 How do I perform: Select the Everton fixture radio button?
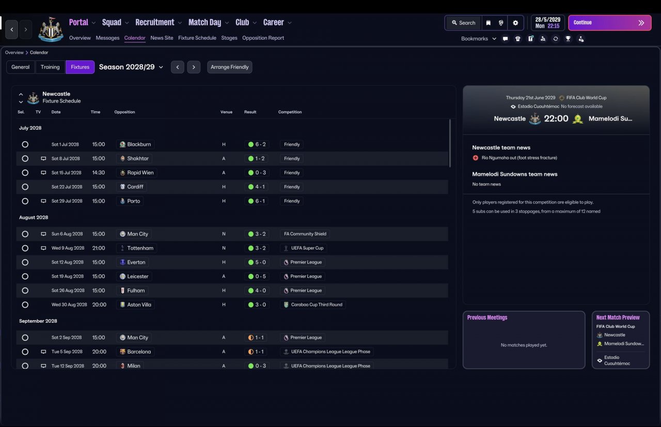[x=25, y=262]
